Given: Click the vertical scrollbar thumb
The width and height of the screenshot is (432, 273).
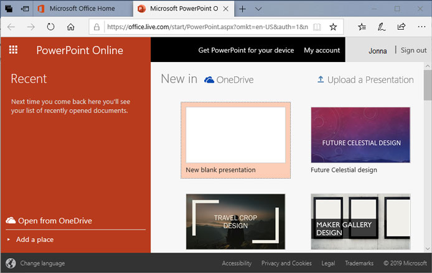Looking at the screenshot, I should coord(428,85).
